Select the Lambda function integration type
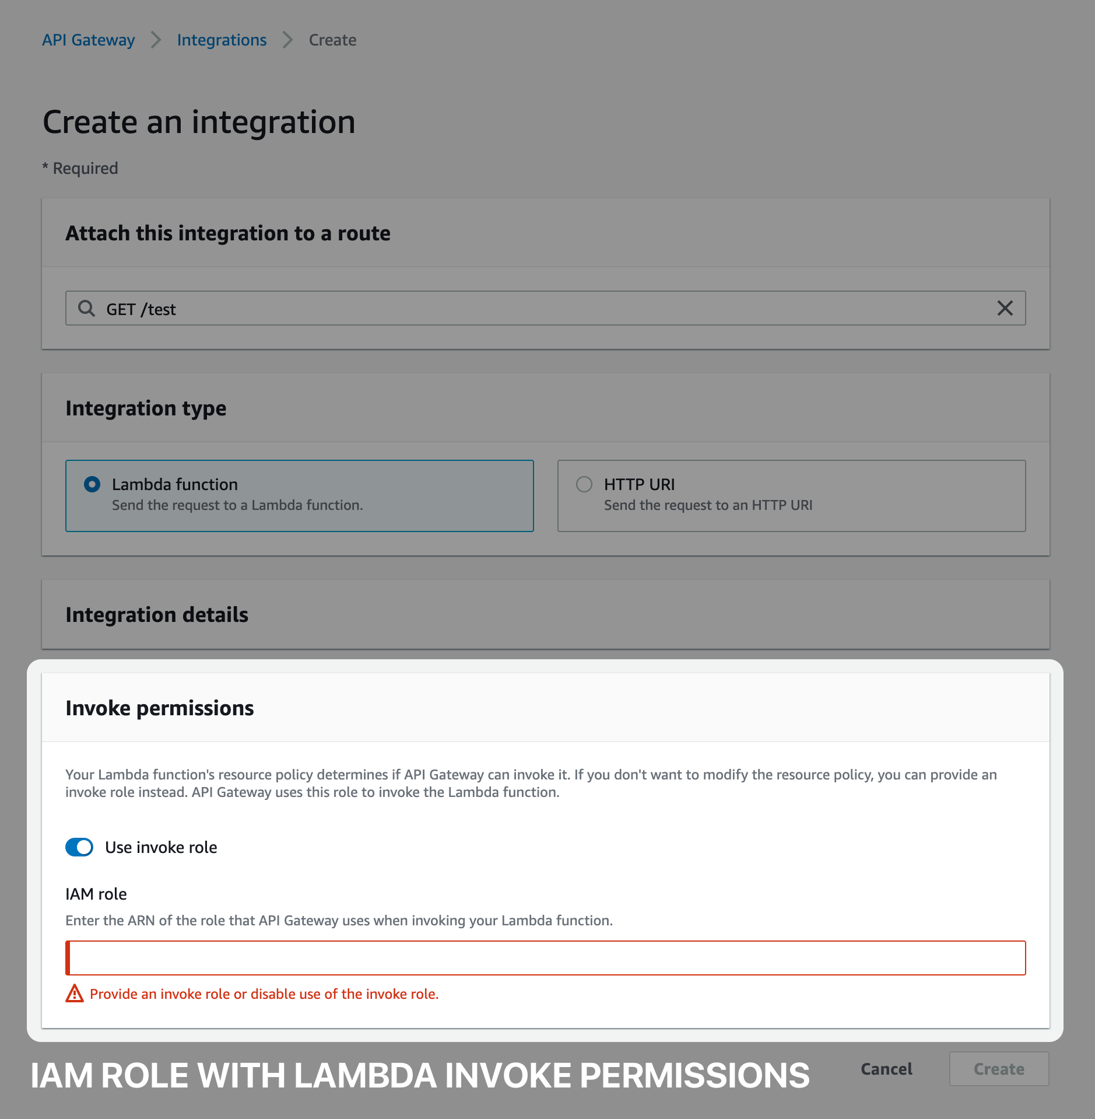 300,495
